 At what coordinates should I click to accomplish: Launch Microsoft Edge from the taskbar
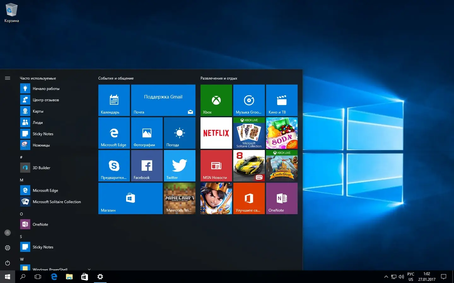54,277
